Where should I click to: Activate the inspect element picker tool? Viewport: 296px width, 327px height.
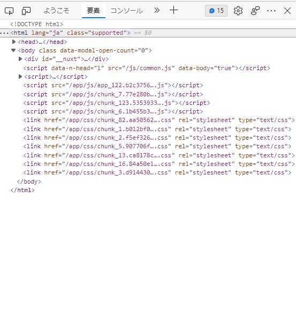(x=9, y=11)
